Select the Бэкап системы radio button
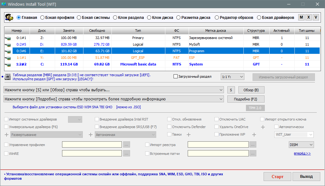The width and height of the screenshot is (325, 186). coord(79,18)
